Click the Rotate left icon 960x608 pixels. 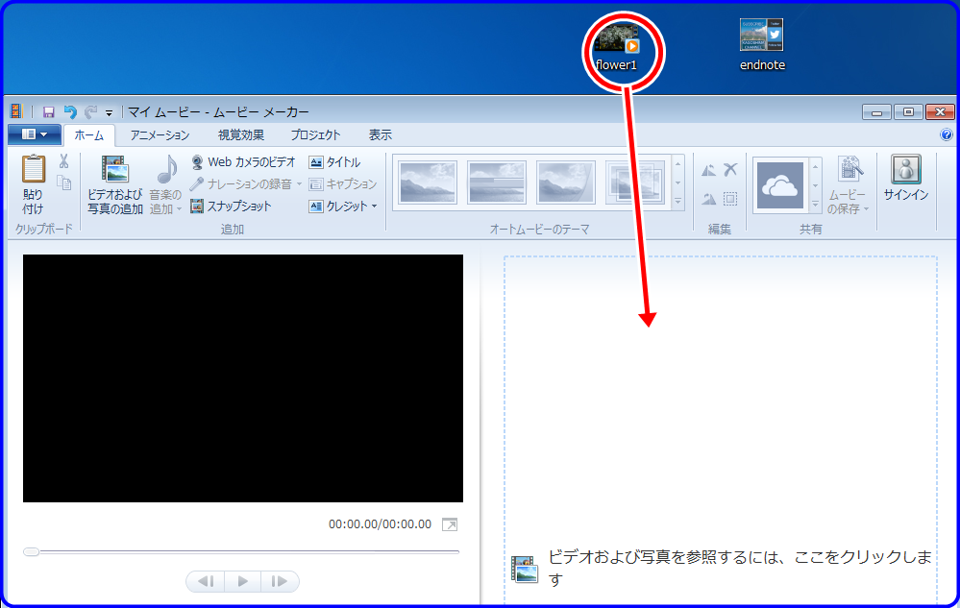pos(709,170)
